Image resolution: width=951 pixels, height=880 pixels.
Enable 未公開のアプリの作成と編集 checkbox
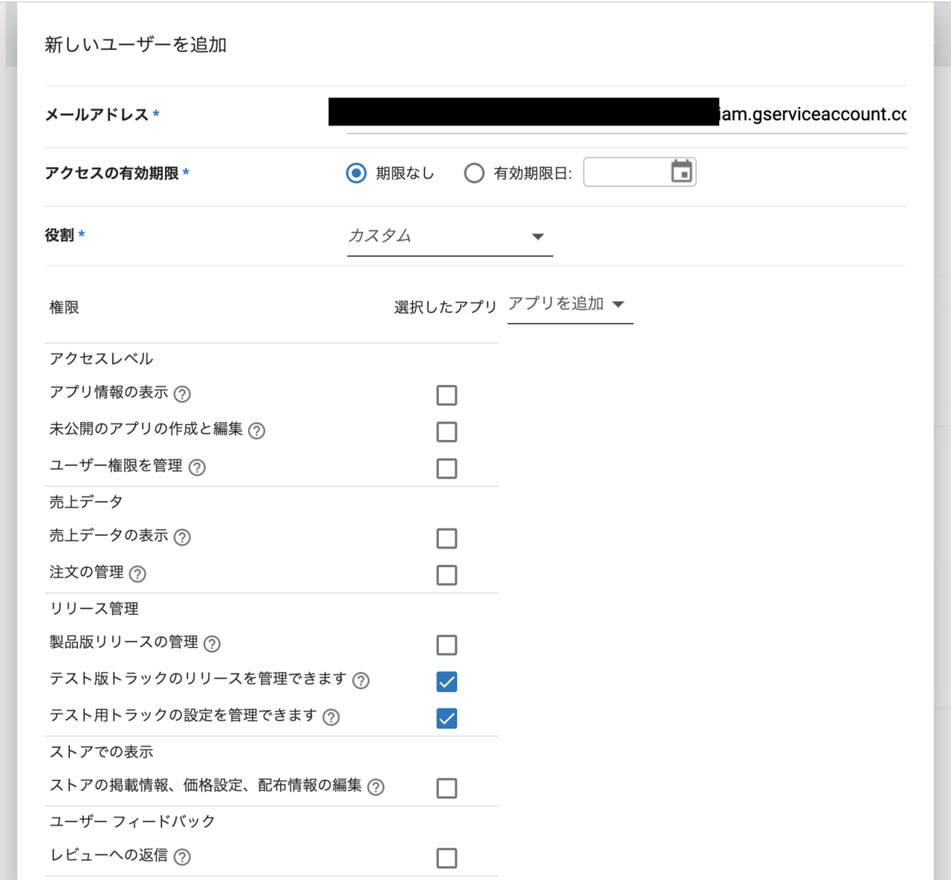click(x=447, y=432)
